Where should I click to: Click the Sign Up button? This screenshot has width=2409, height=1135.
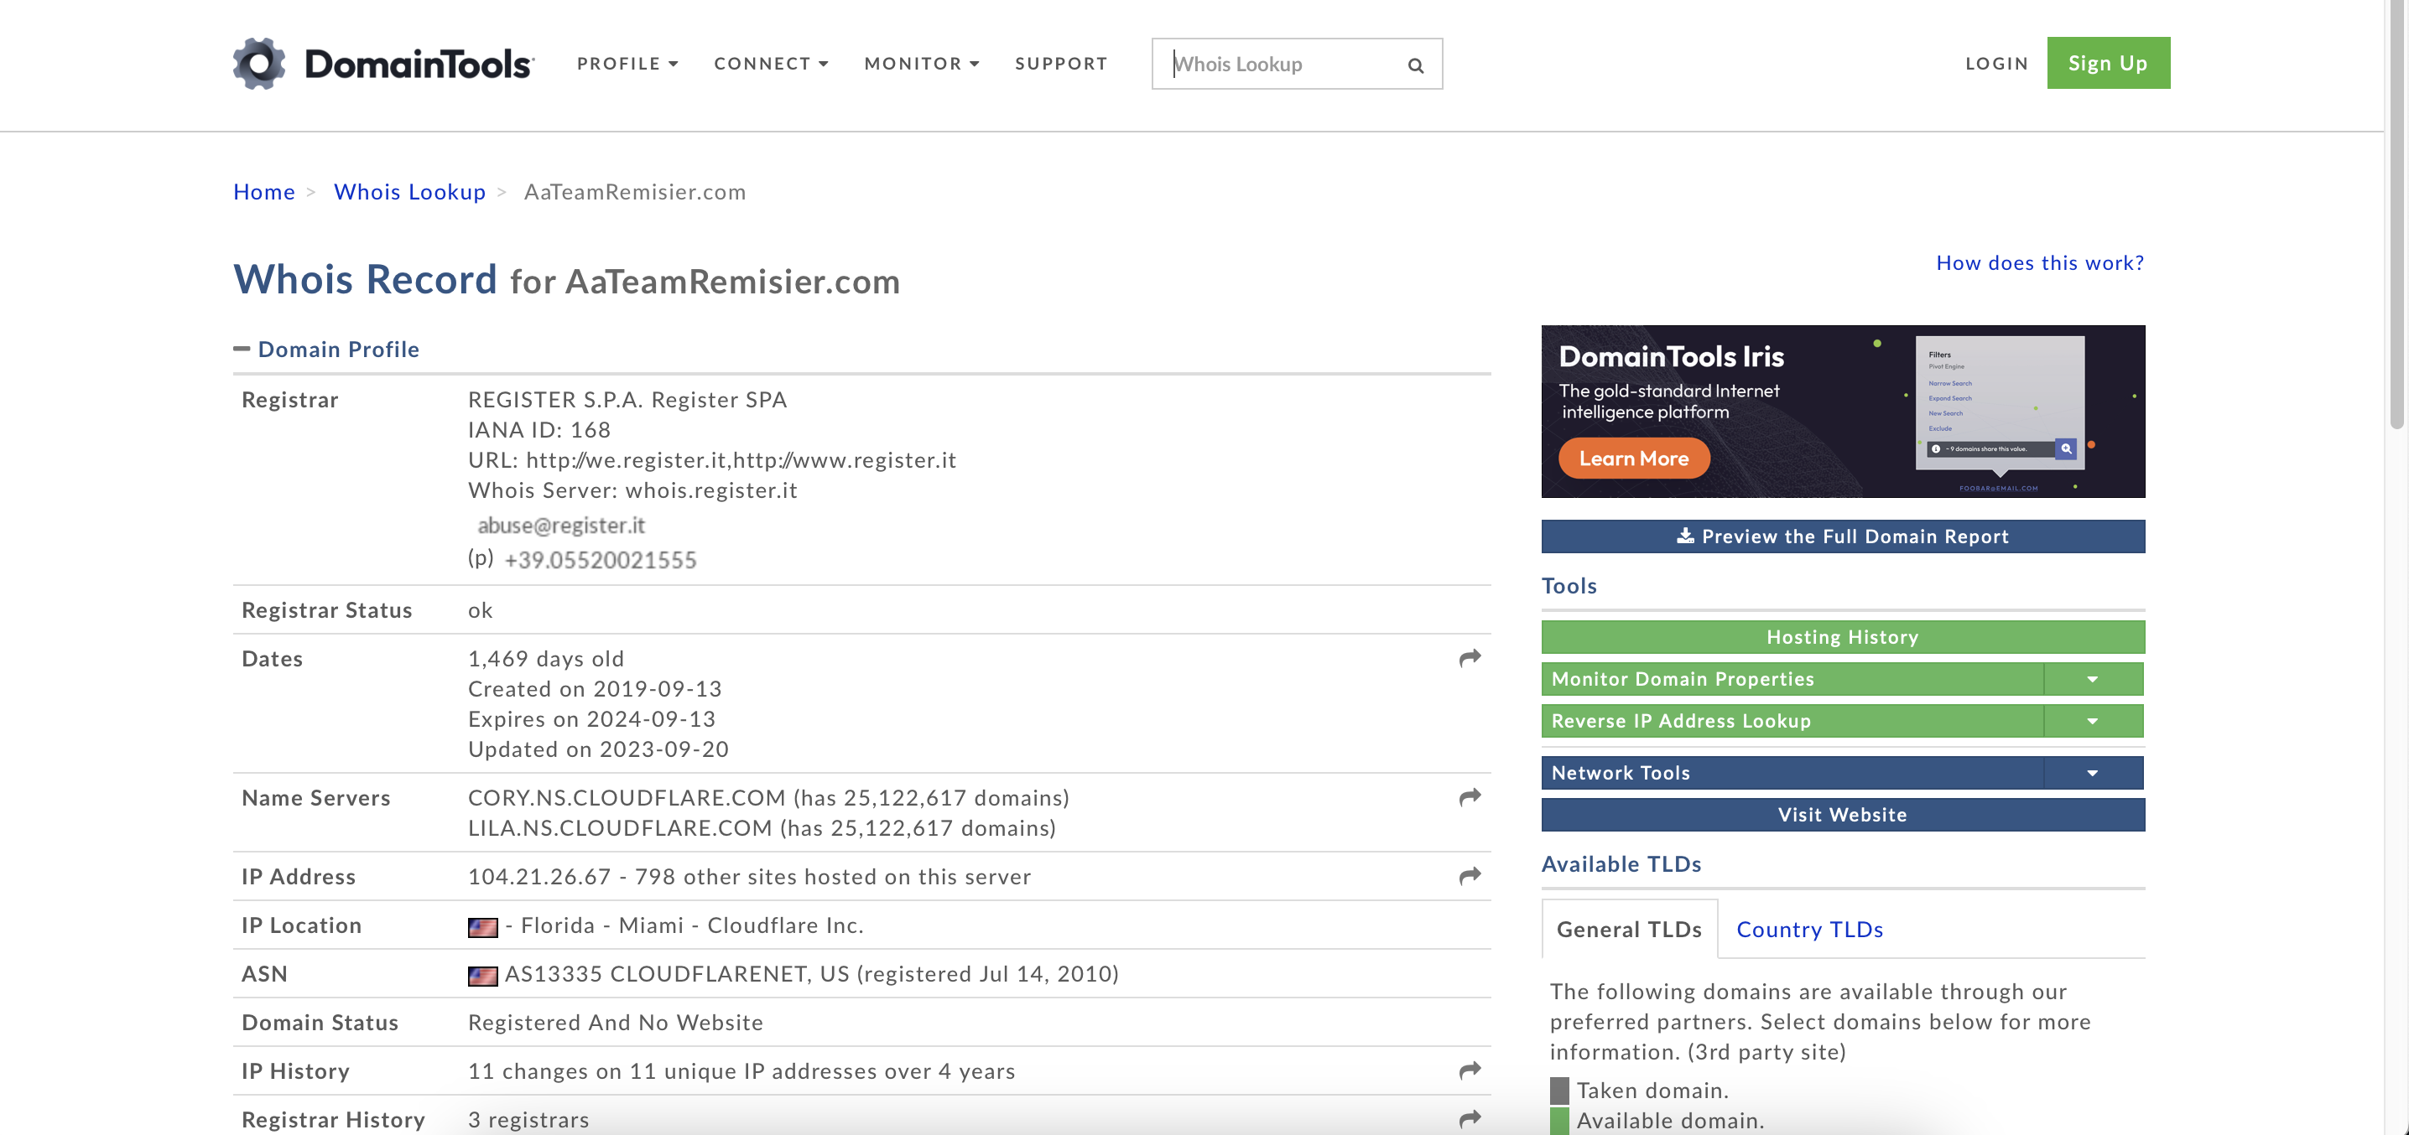click(2107, 63)
